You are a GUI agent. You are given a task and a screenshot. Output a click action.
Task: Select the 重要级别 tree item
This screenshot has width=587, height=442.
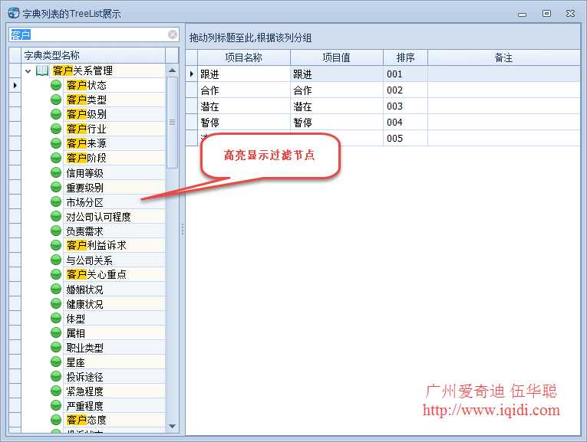pos(84,188)
